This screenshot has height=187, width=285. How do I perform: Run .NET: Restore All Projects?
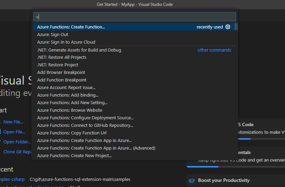coord(134,57)
